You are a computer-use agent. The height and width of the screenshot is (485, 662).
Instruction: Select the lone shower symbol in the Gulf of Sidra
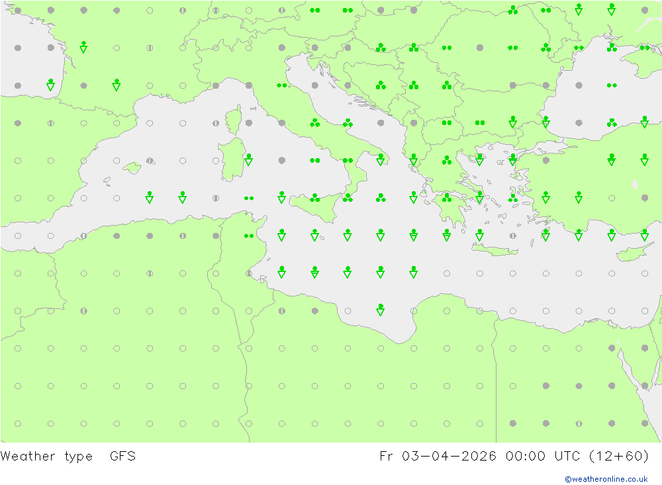click(381, 310)
